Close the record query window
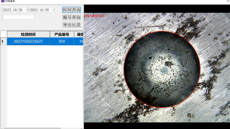The height and width of the screenshot is (129, 230). 228,1
